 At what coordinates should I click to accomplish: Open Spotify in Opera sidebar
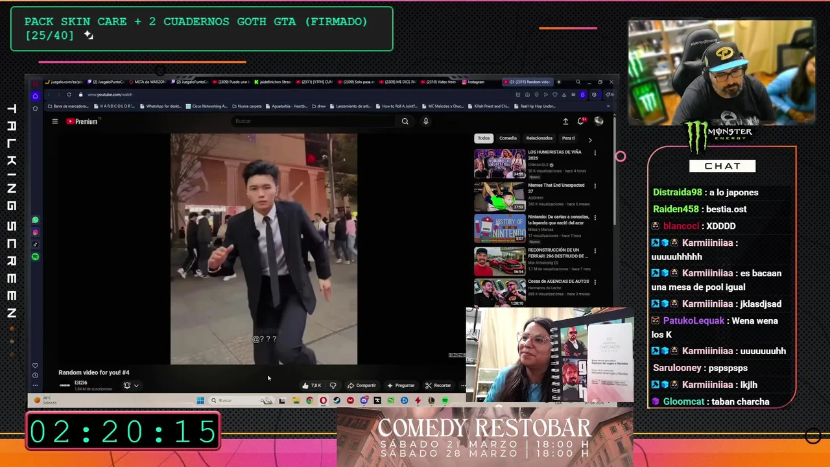pos(35,257)
